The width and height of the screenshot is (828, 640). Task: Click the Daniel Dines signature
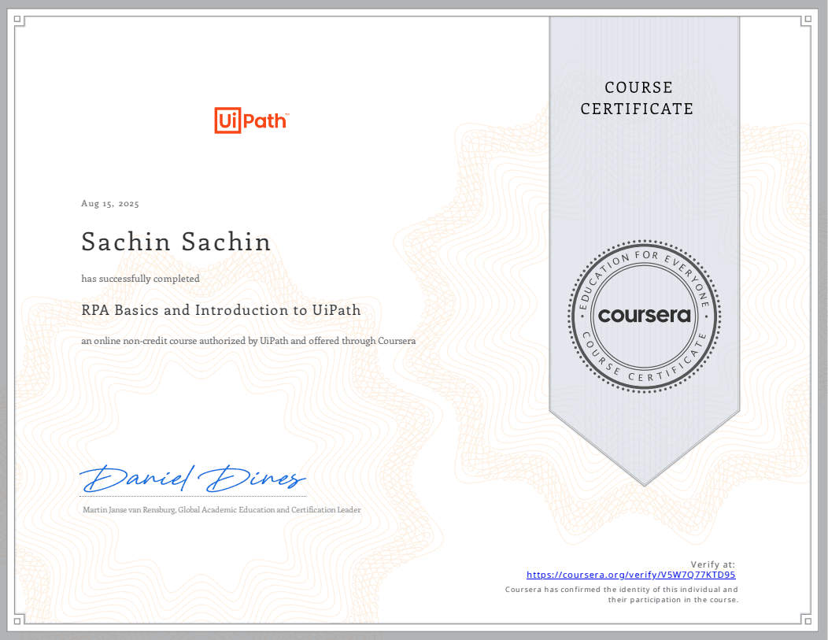coord(192,475)
